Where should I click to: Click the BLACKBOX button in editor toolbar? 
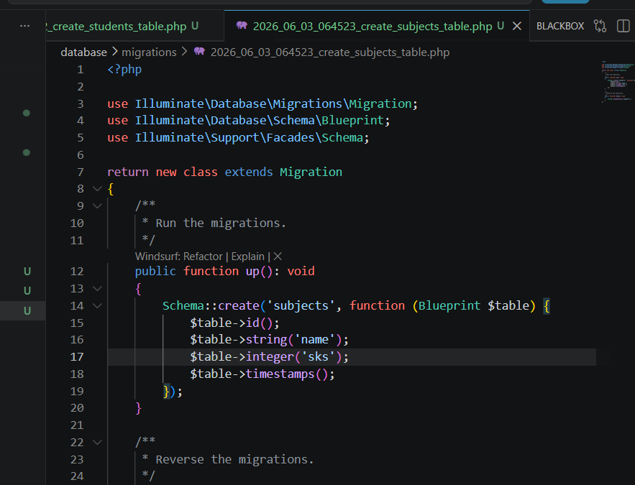pyautogui.click(x=560, y=27)
